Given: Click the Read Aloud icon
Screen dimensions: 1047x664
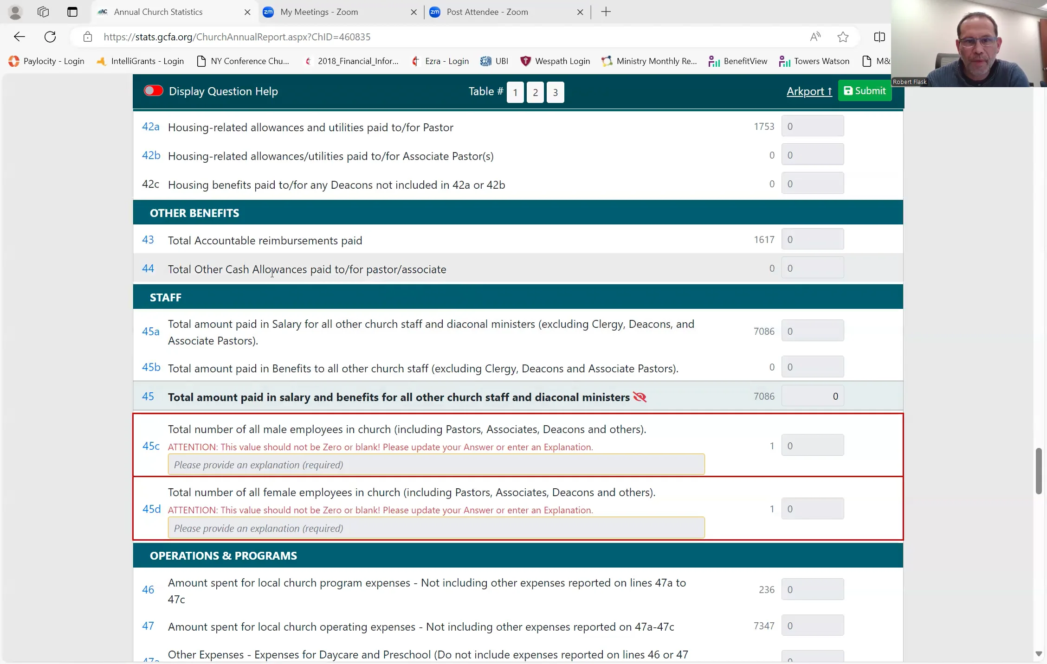Looking at the screenshot, I should tap(815, 37).
